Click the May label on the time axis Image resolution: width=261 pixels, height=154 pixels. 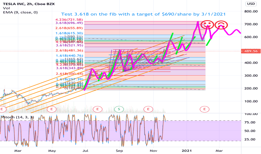tap(52, 151)
